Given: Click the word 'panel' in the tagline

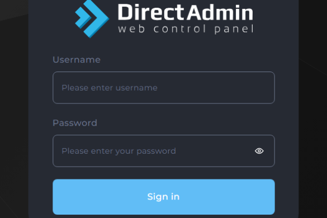Looking at the screenshot, I should (234, 29).
